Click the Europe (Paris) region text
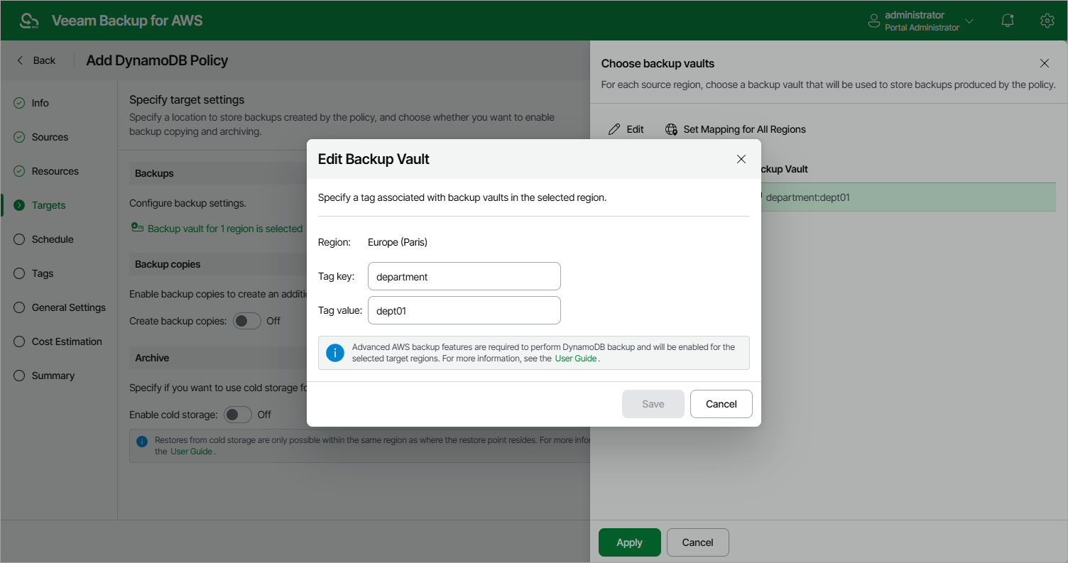The image size is (1068, 563). click(398, 242)
